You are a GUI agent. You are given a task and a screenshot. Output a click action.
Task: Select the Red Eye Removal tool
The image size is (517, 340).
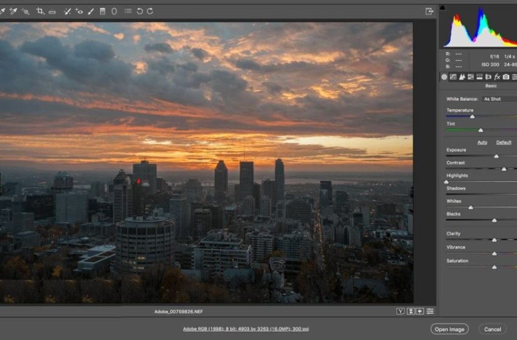(x=79, y=11)
